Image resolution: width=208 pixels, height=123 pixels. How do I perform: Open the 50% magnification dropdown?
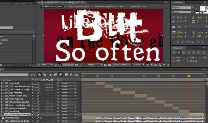click(x=47, y=65)
